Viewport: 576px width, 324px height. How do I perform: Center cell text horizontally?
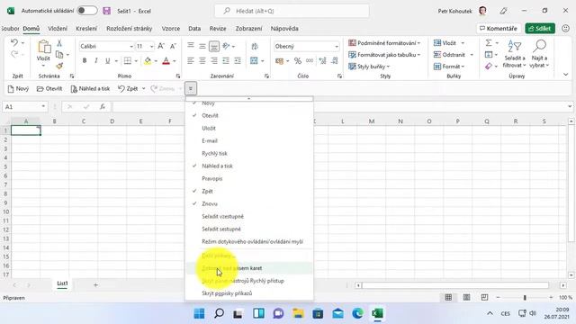[202, 61]
